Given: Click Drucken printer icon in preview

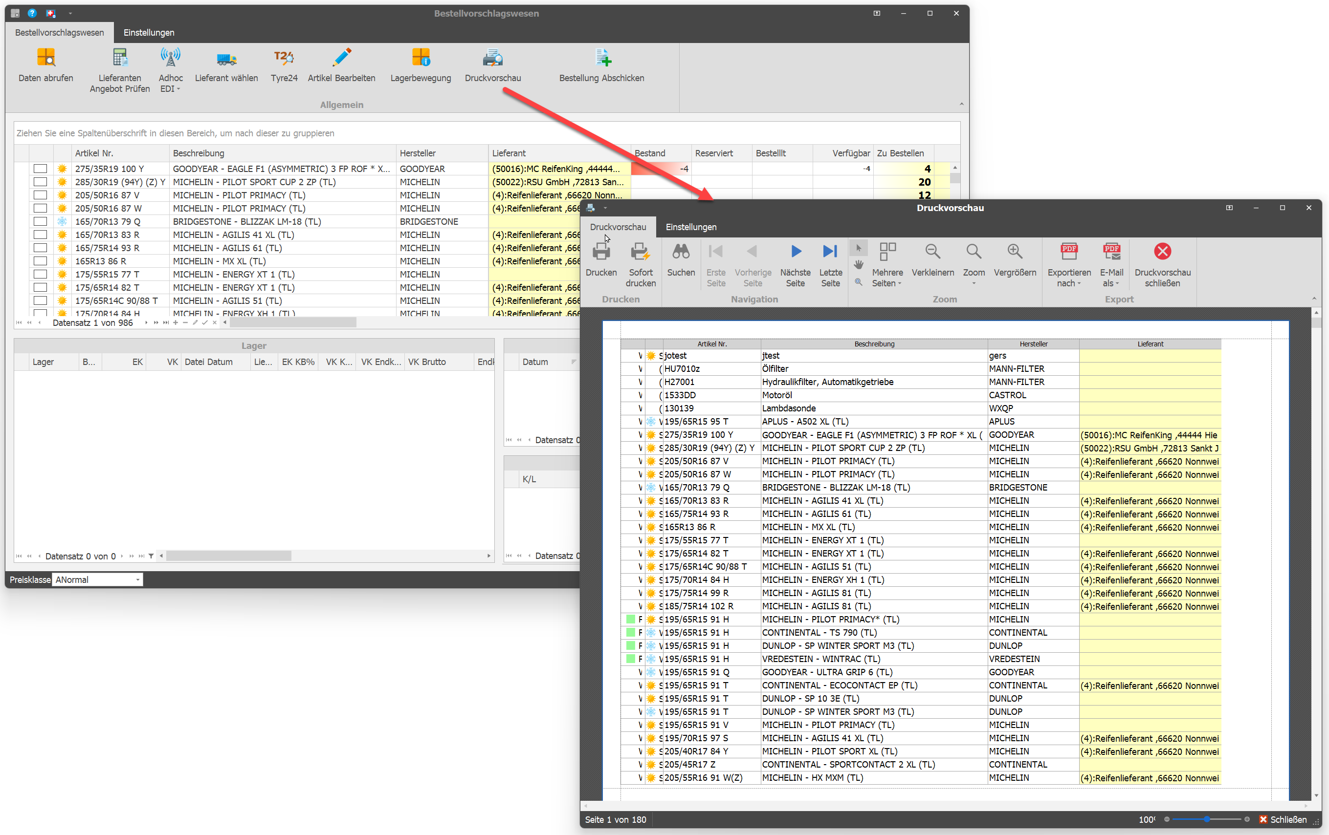Looking at the screenshot, I should click(x=601, y=252).
